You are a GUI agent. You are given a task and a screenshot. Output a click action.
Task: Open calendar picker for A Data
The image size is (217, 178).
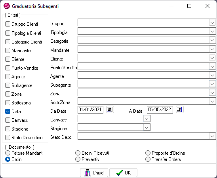[180, 110]
